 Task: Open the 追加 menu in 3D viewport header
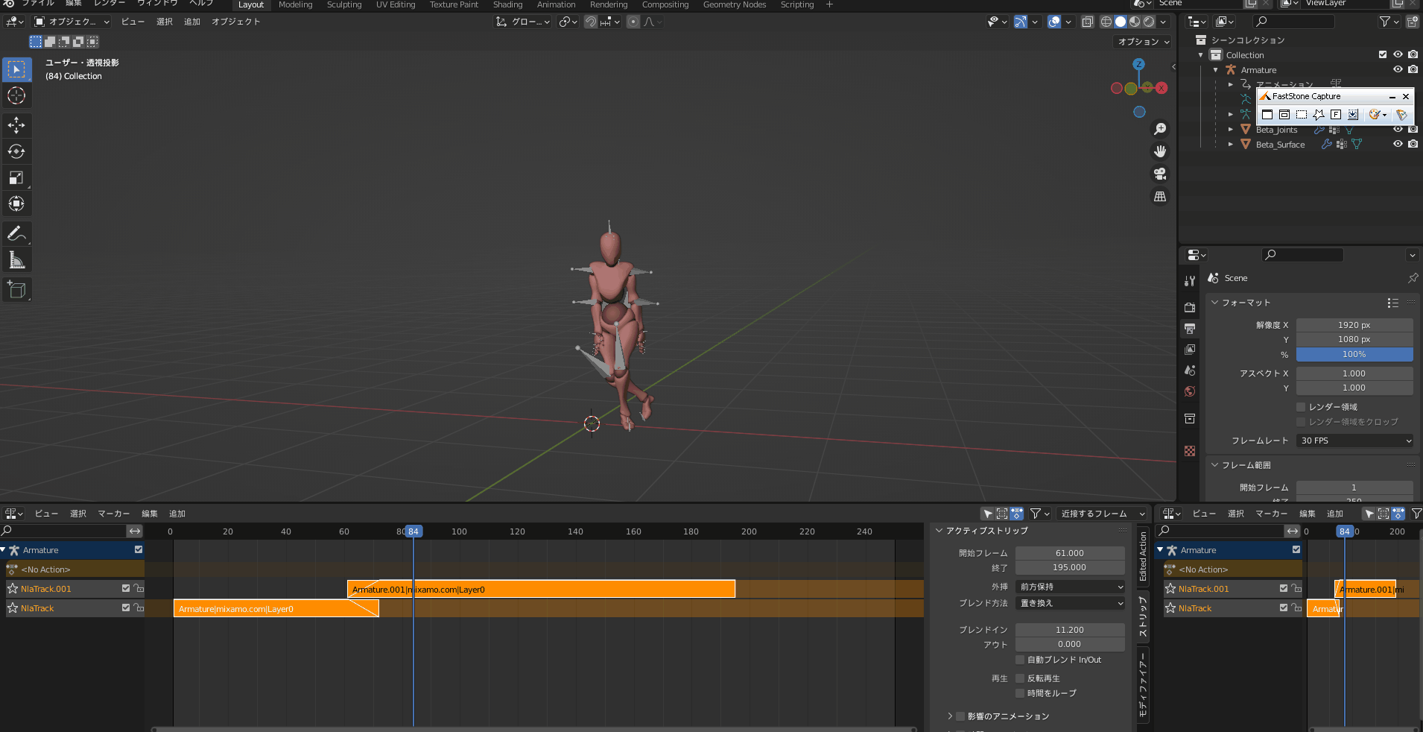click(x=192, y=22)
